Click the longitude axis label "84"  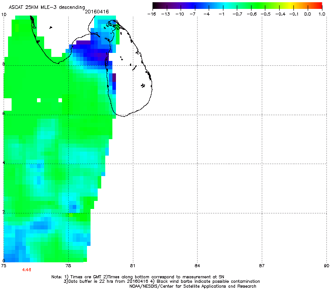[197, 266]
